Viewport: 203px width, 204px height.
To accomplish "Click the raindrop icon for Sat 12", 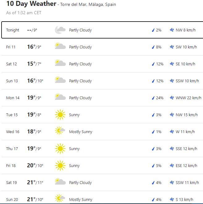I will pyautogui.click(x=153, y=64).
